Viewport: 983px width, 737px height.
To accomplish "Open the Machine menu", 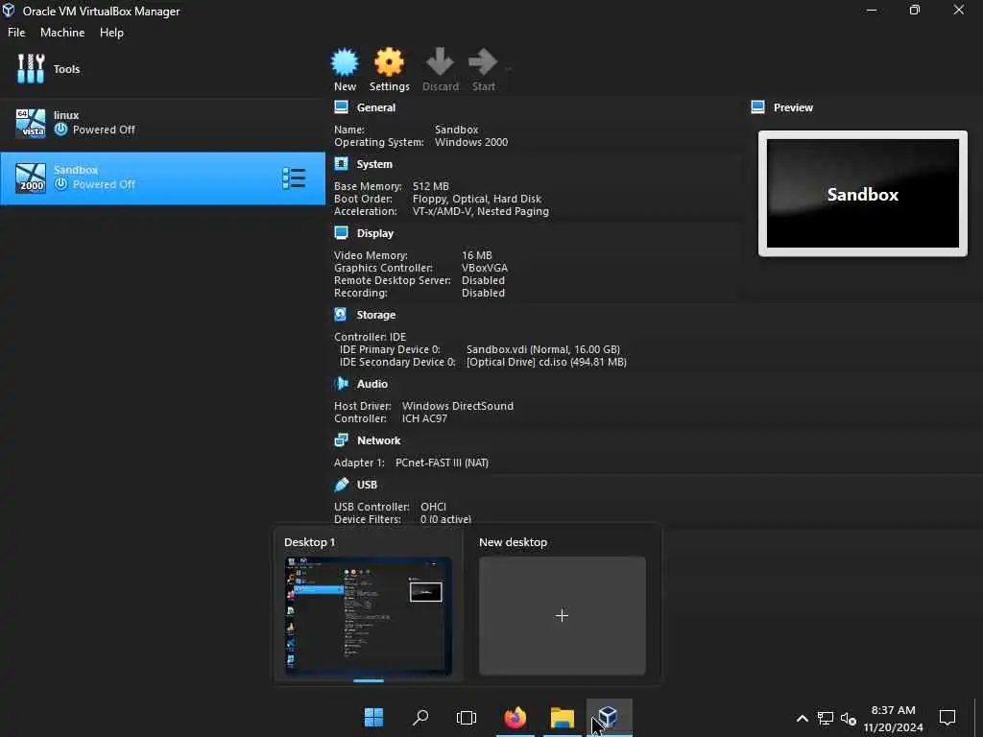I will pos(62,32).
